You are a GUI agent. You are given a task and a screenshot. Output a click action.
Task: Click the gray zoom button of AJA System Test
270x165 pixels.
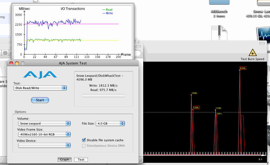22,63
